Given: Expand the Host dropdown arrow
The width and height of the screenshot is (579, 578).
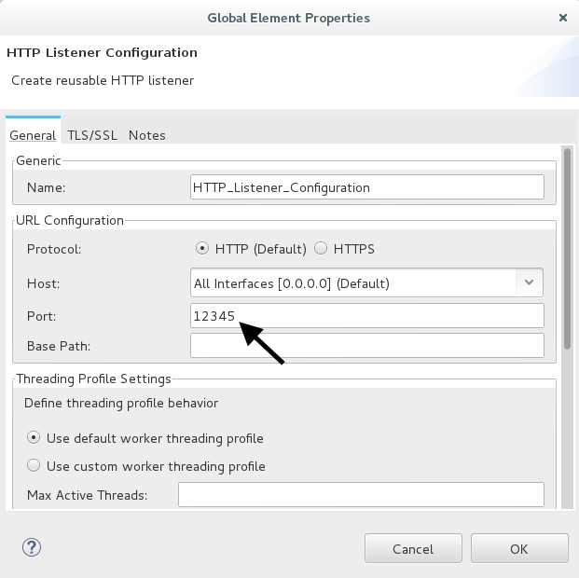Looking at the screenshot, I should click(530, 282).
